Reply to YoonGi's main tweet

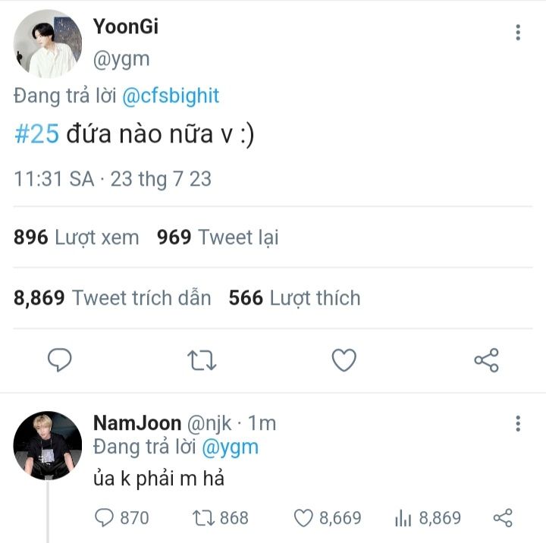[59, 359]
